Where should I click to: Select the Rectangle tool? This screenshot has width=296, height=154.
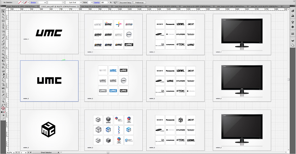point(3,34)
